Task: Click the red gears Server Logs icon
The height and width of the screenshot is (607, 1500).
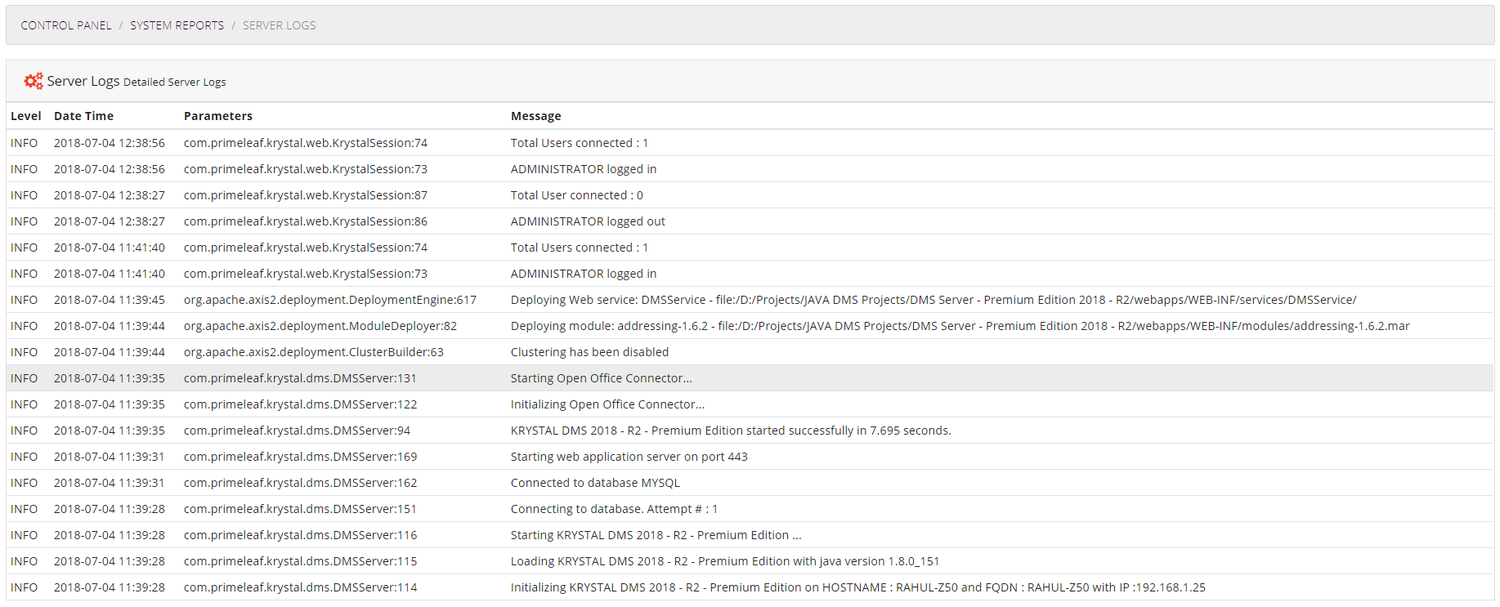Action: pyautogui.click(x=34, y=81)
